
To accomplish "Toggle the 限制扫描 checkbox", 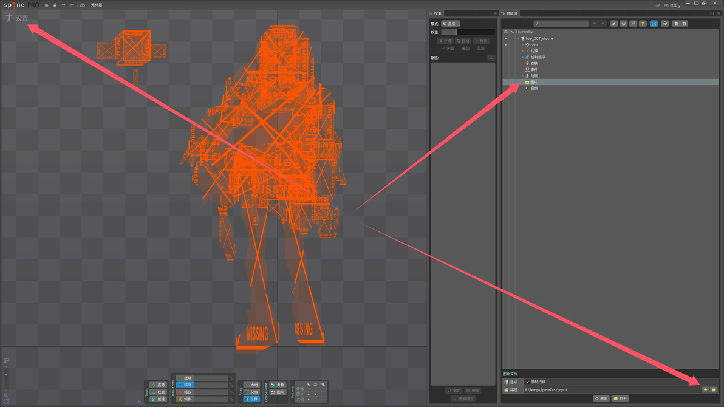I will tap(528, 382).
